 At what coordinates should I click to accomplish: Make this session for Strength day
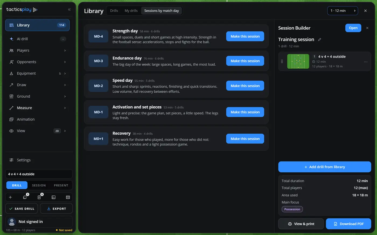[245, 37]
